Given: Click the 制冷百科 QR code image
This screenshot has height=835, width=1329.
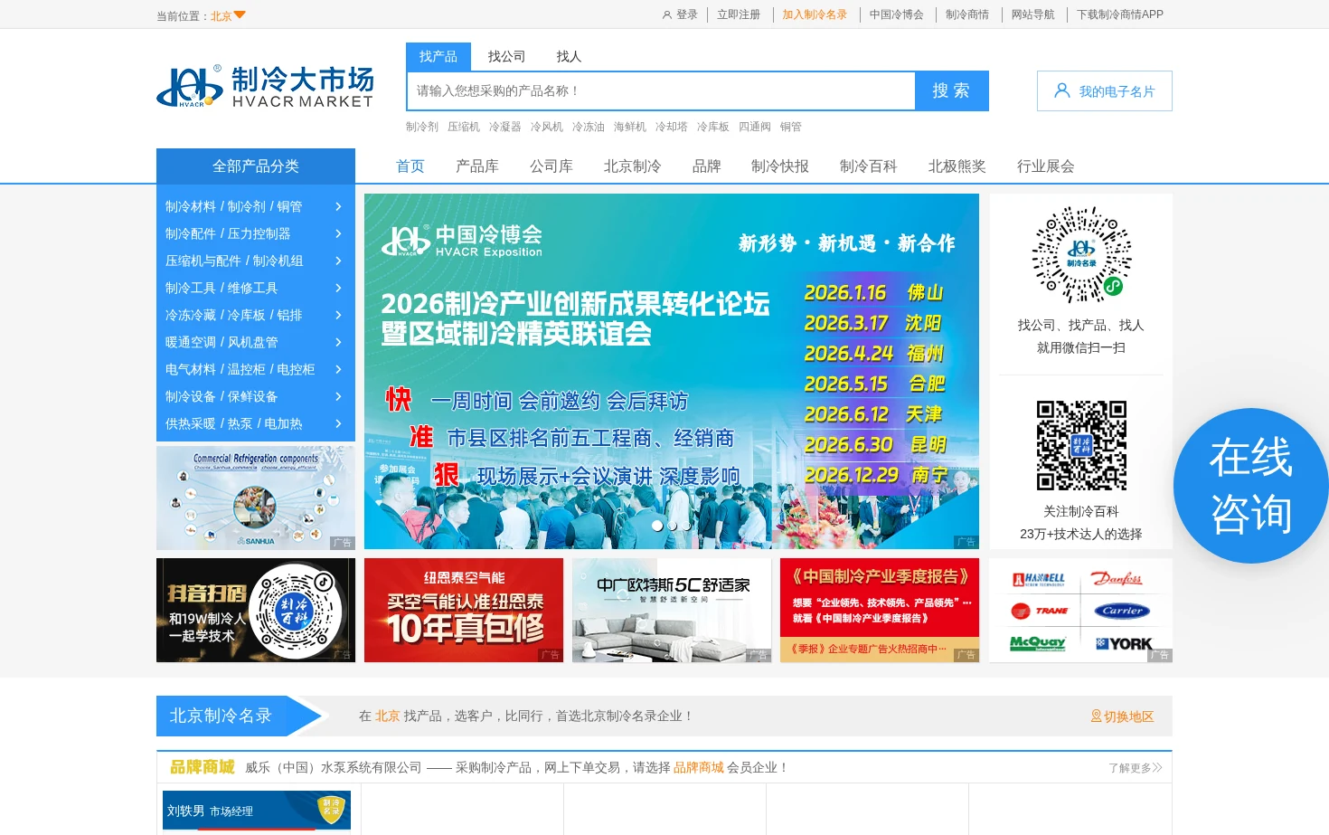Looking at the screenshot, I should (1081, 445).
